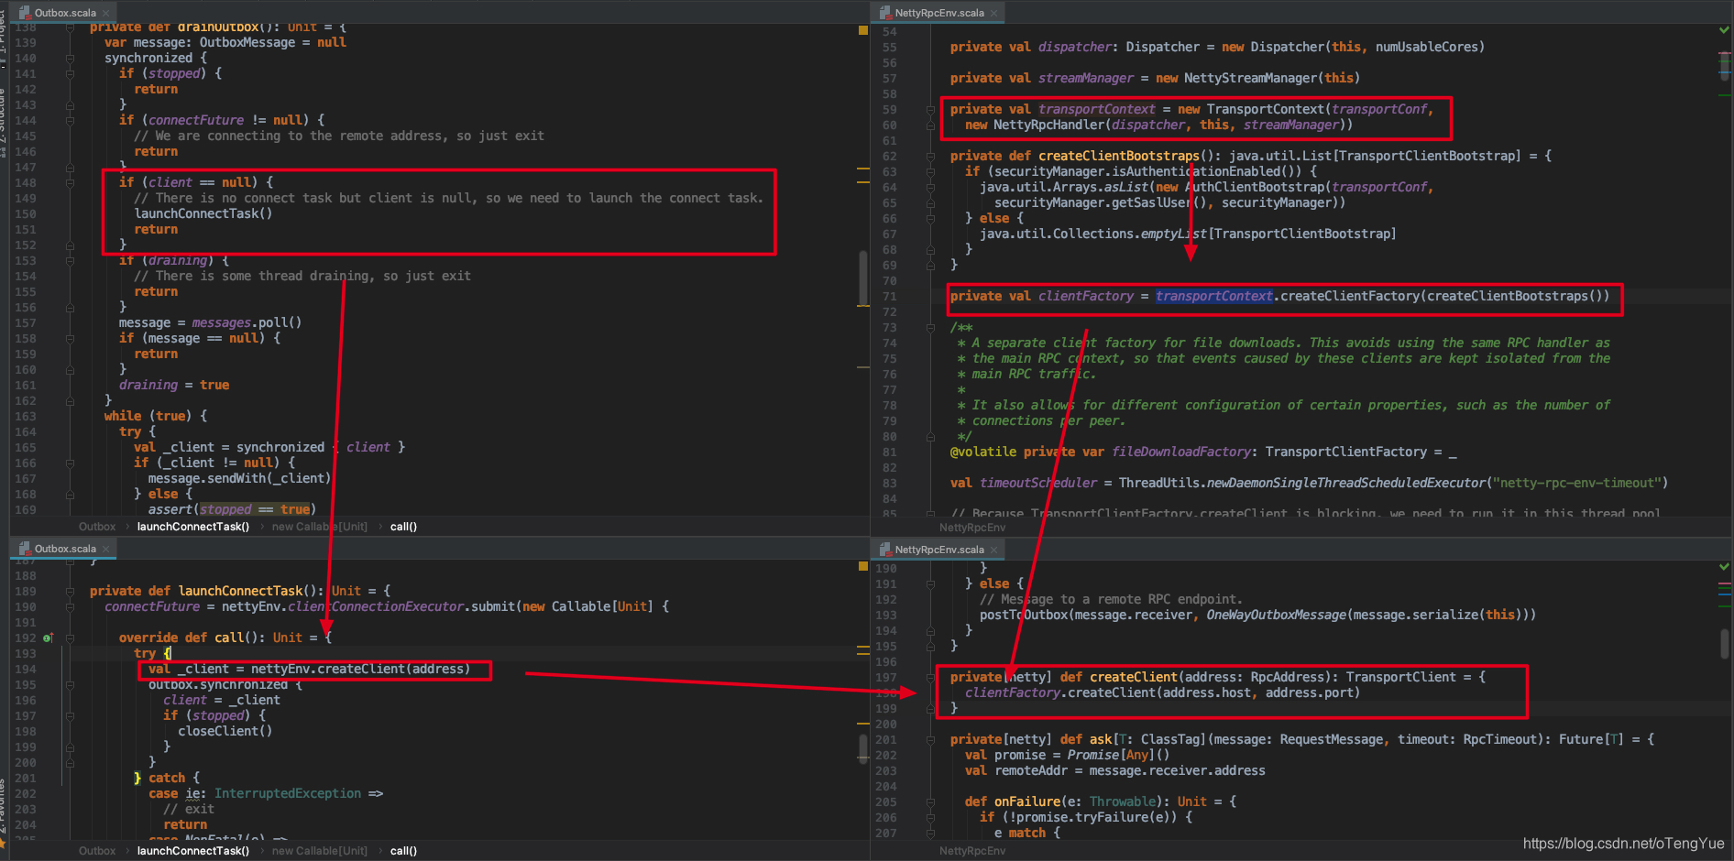Collapse the 'private val transportContext' fold at line 59
This screenshot has height=861, width=1734.
click(x=930, y=109)
